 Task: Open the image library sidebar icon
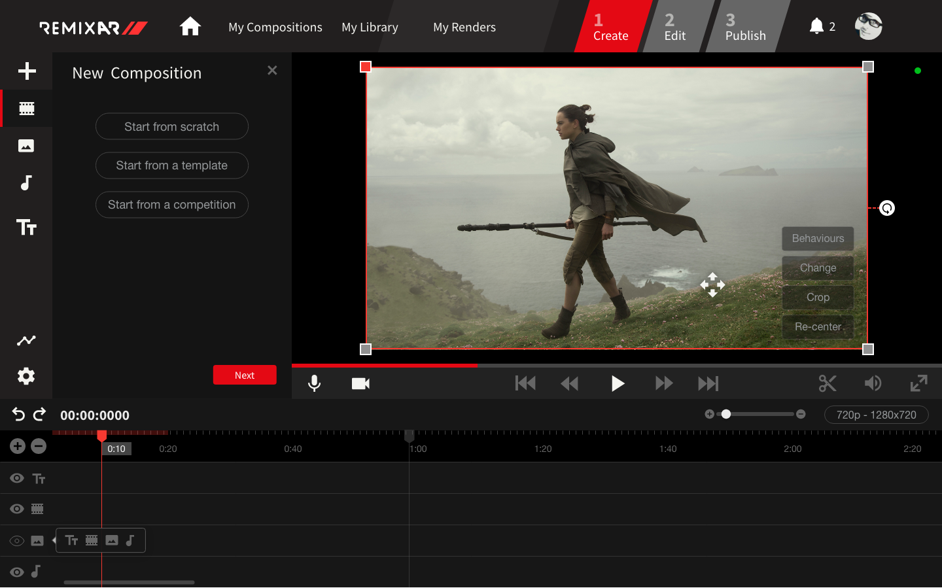click(26, 146)
